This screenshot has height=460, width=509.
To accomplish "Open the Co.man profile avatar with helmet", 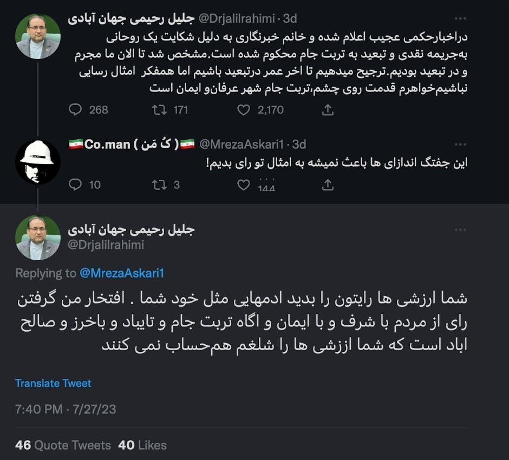I will [x=38, y=161].
